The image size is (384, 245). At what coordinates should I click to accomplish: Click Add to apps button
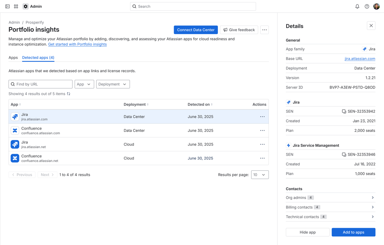pos(353,232)
